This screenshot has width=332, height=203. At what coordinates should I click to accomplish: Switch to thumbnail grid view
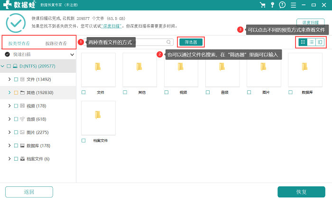(303, 42)
